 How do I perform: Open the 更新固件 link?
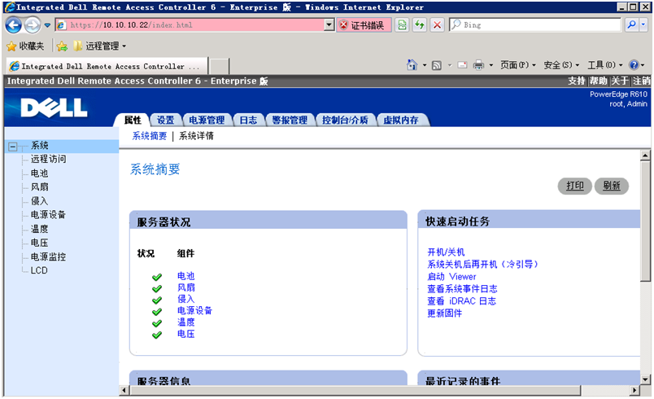445,313
